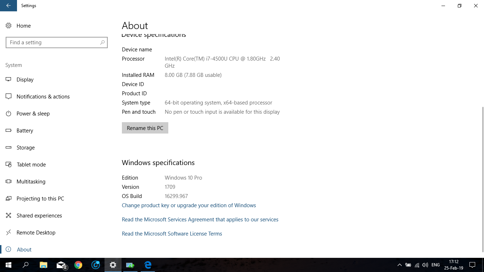Click the No pen or touch input text

[222, 112]
